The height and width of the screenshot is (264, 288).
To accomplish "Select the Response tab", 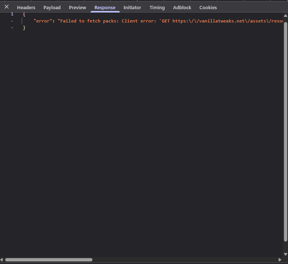I will [x=105, y=7].
